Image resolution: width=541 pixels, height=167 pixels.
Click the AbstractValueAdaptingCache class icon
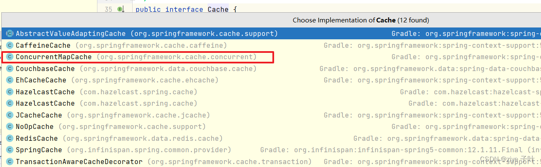click(10, 33)
